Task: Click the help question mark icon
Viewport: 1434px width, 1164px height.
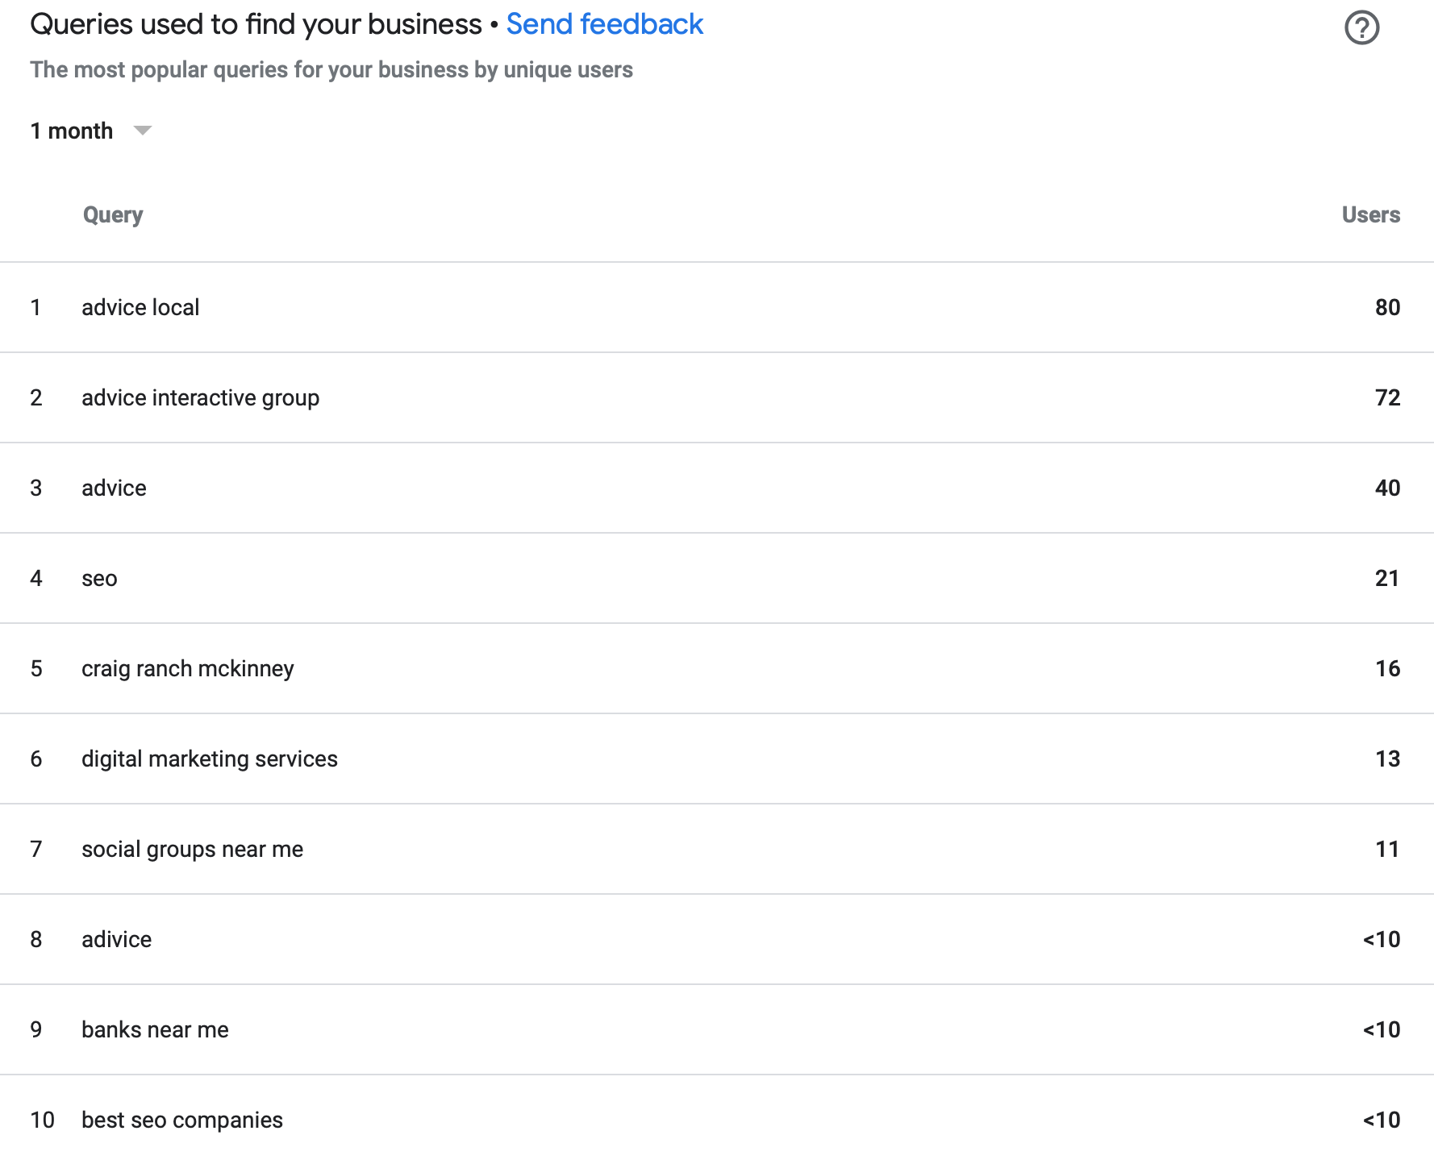Action: click(1361, 28)
